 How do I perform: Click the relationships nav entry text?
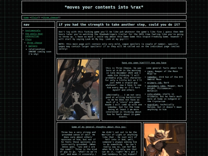point(40,52)
